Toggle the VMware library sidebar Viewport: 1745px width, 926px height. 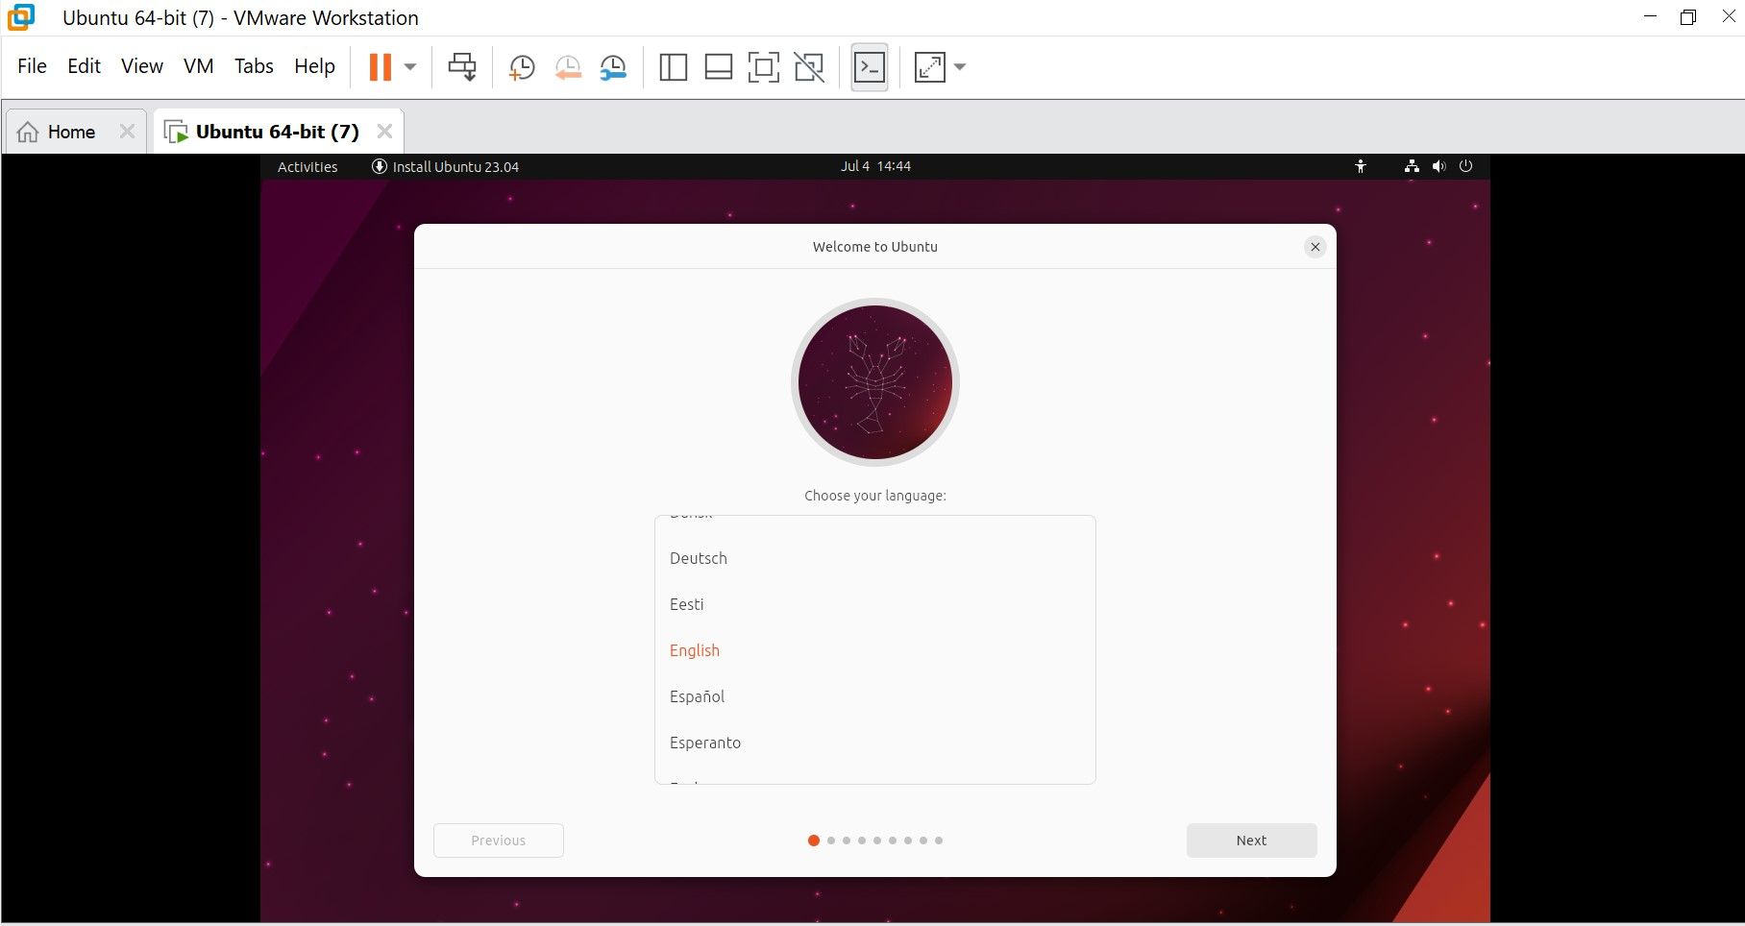(x=673, y=66)
